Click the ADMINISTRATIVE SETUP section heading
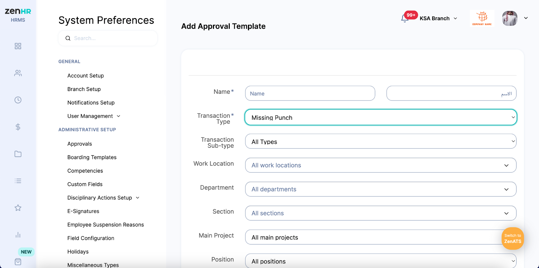Viewport: 539px width, 268px height. [x=87, y=129]
